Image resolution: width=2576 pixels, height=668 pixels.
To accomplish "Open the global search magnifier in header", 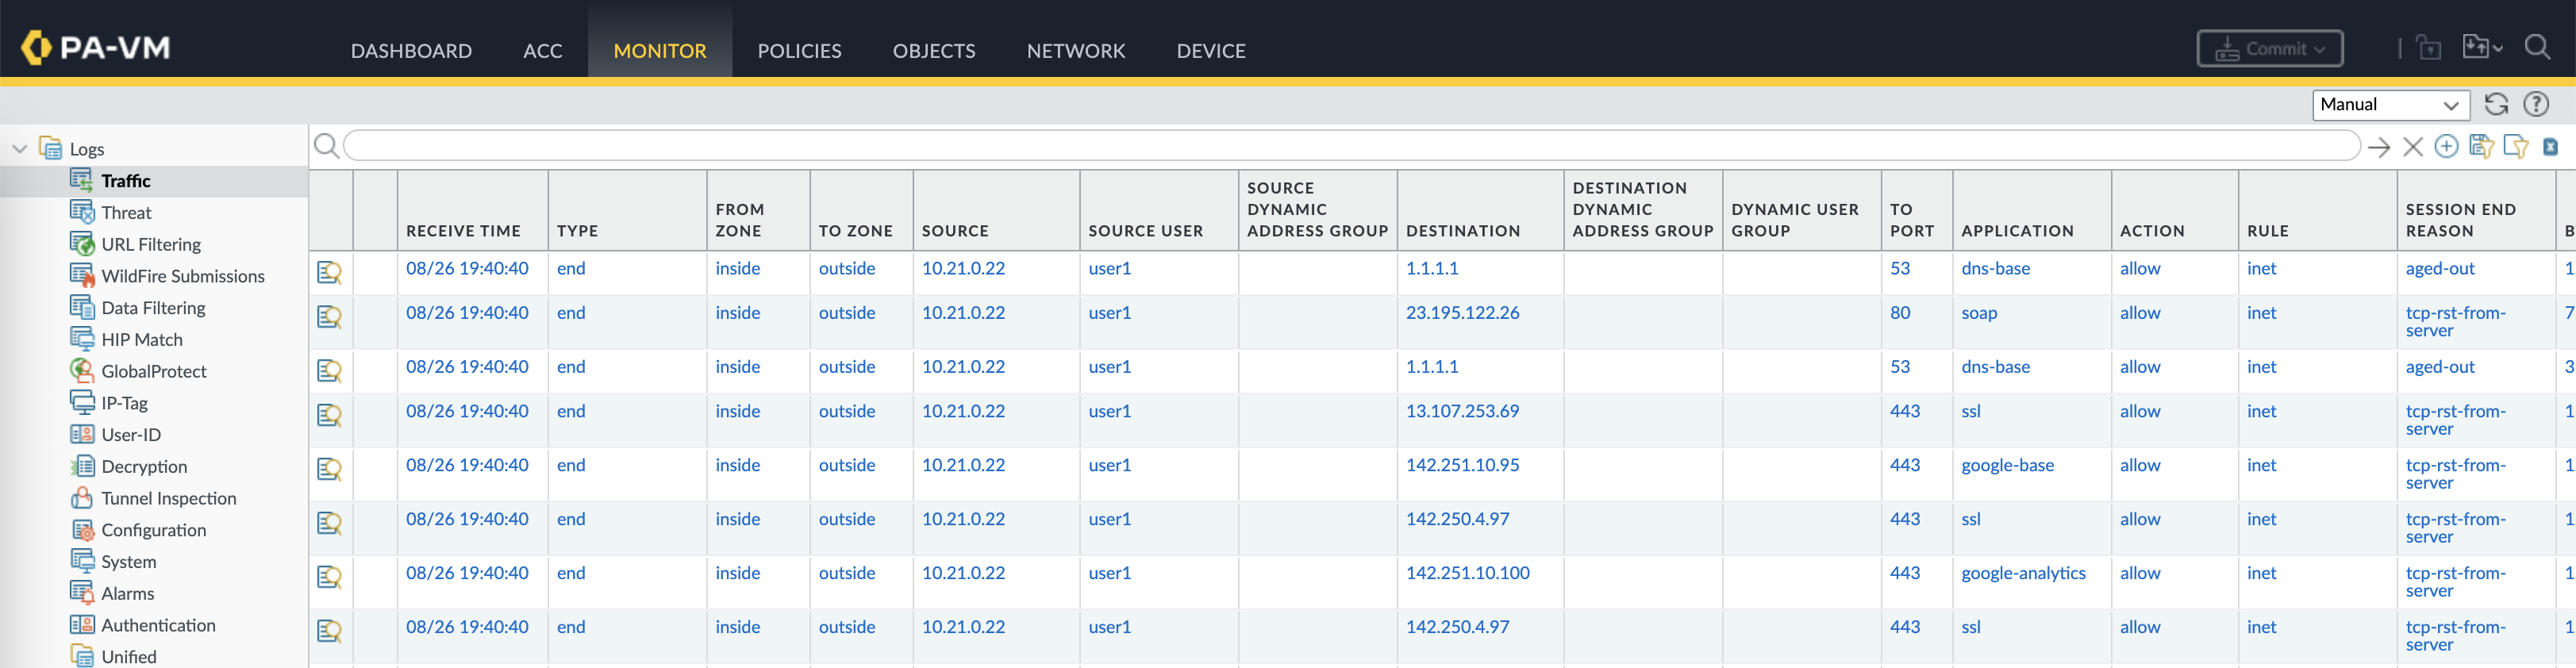I will (x=2537, y=48).
